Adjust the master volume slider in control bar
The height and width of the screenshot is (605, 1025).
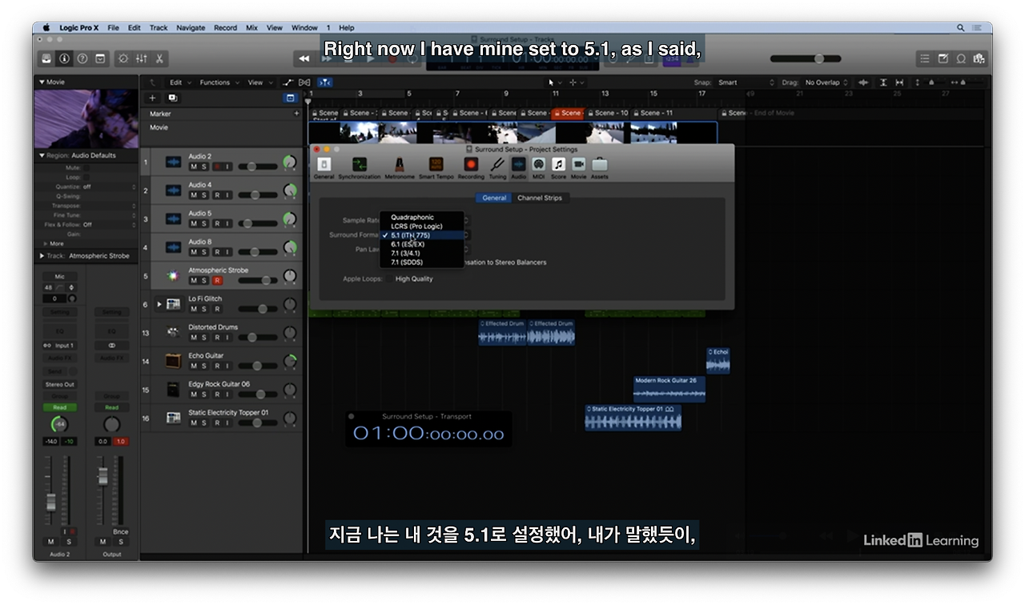(806, 58)
